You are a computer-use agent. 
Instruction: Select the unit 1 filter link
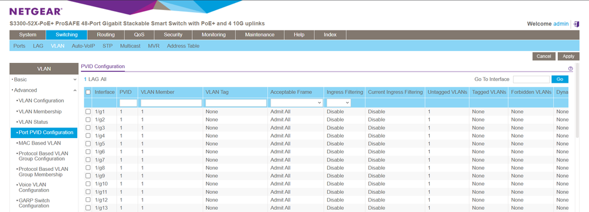(x=85, y=79)
